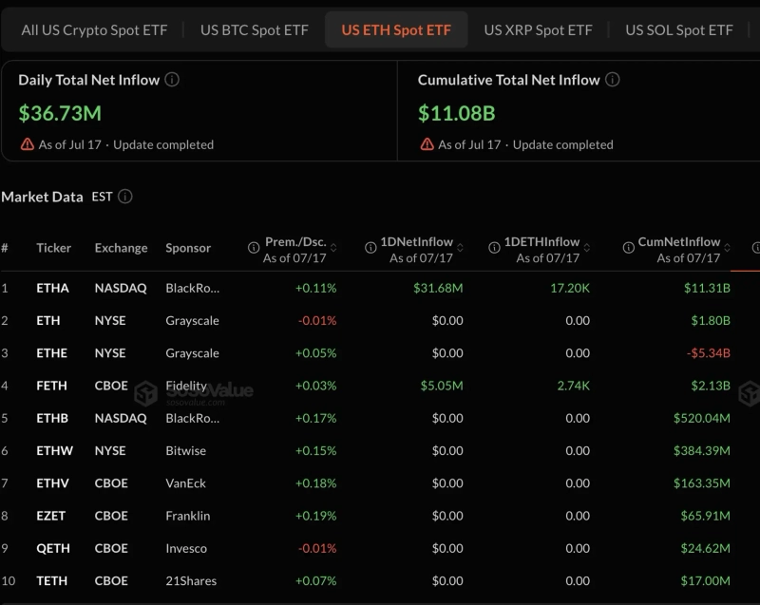Select the TETH 21Shares row
760x605 pixels.
[x=380, y=580]
